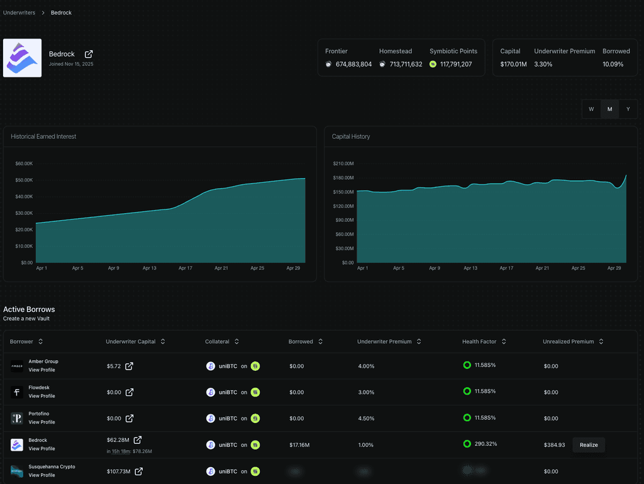View Profile of Susquehanna Crypto
This screenshot has height=484, width=644.
(x=42, y=475)
